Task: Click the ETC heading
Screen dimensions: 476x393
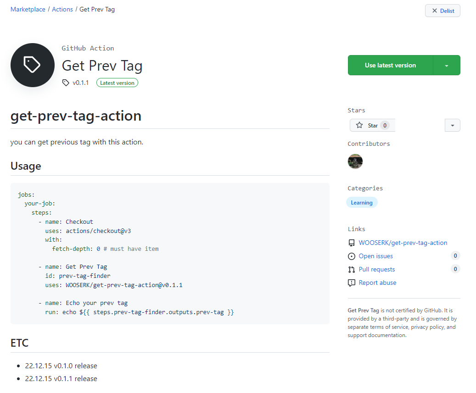Action: (19, 343)
